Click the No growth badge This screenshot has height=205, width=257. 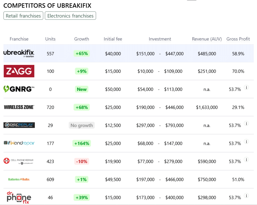click(82, 125)
